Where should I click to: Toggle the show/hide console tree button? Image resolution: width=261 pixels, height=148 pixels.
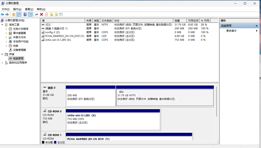pyautogui.click(x=19, y=14)
